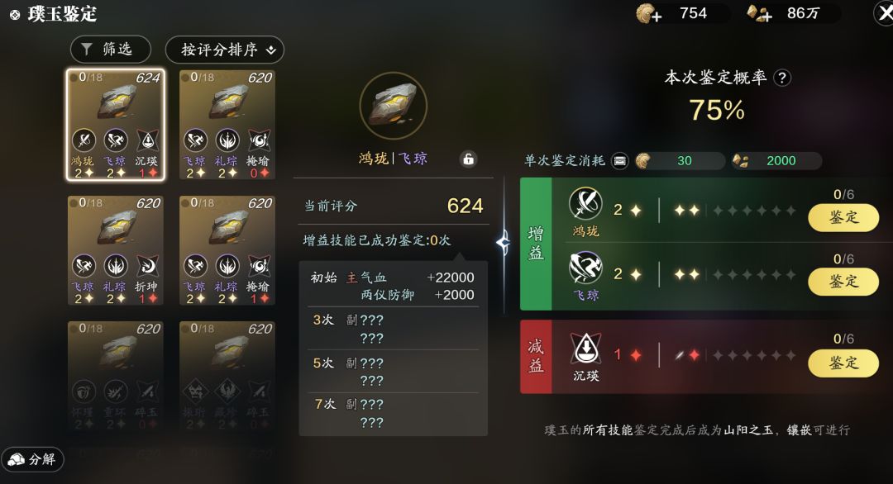Click the 分解 decompose button
This screenshot has width=893, height=484.
pyautogui.click(x=32, y=459)
